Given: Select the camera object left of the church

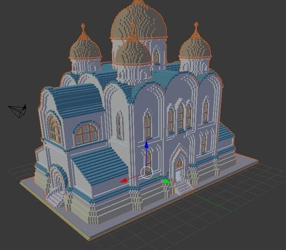Looking at the screenshot, I should (x=18, y=111).
